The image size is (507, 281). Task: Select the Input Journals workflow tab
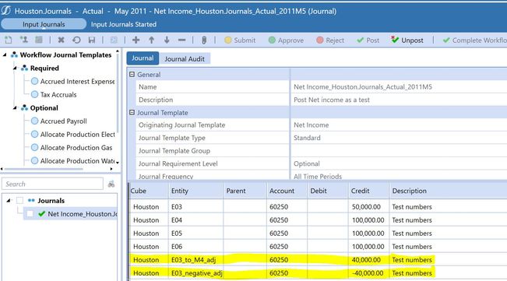click(44, 24)
